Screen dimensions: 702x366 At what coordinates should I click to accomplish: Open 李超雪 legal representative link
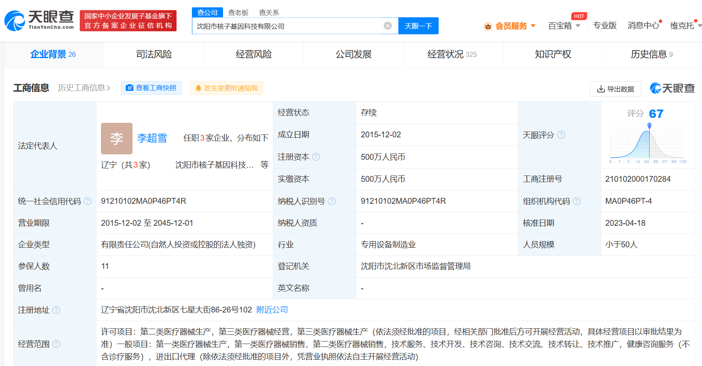click(x=152, y=138)
